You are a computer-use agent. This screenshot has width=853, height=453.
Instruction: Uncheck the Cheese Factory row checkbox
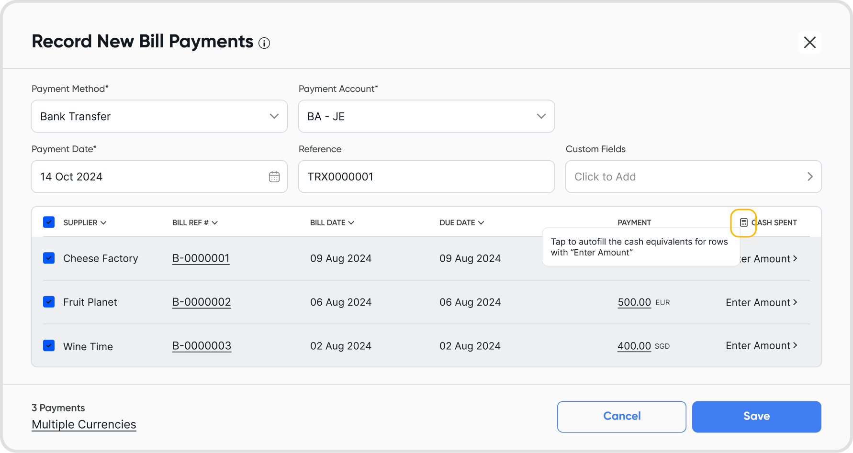click(x=49, y=258)
